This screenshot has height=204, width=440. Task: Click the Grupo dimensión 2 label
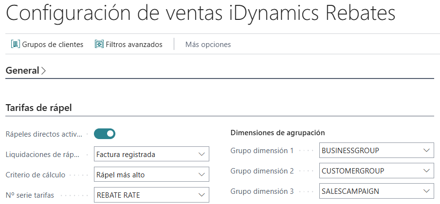pyautogui.click(x=262, y=171)
